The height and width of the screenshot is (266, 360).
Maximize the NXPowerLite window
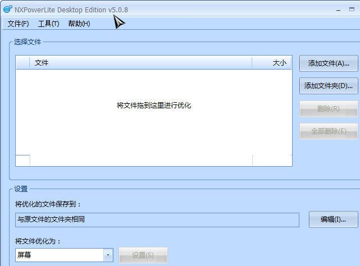click(352, 10)
